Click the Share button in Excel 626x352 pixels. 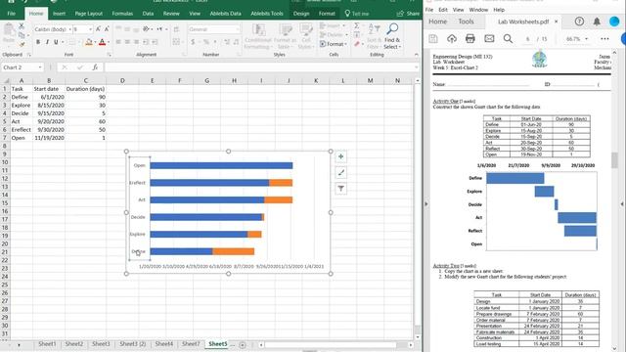(x=408, y=14)
